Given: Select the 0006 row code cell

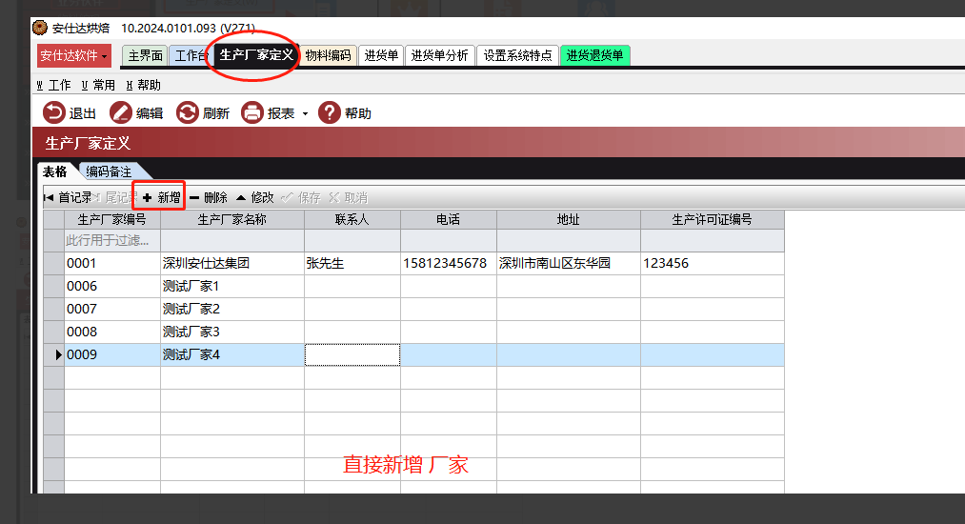Looking at the screenshot, I should click(x=112, y=287).
